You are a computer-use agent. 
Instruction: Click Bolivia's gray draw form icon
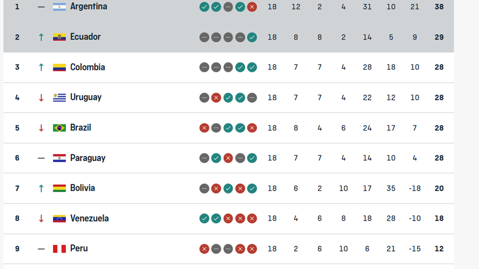[x=204, y=188]
